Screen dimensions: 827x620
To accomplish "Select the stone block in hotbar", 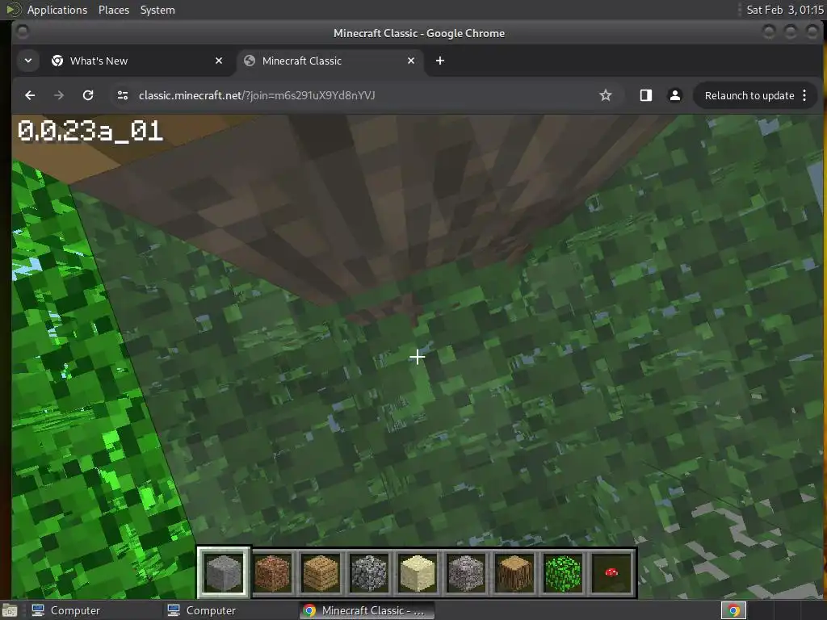I will (224, 572).
